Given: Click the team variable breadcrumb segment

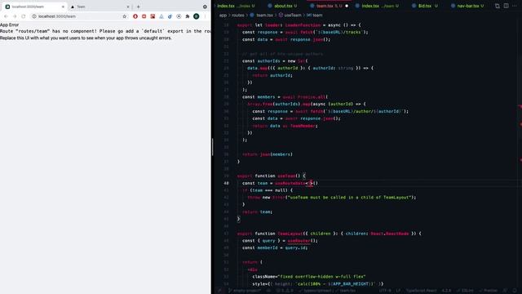Looking at the screenshot, I should pos(314,16).
